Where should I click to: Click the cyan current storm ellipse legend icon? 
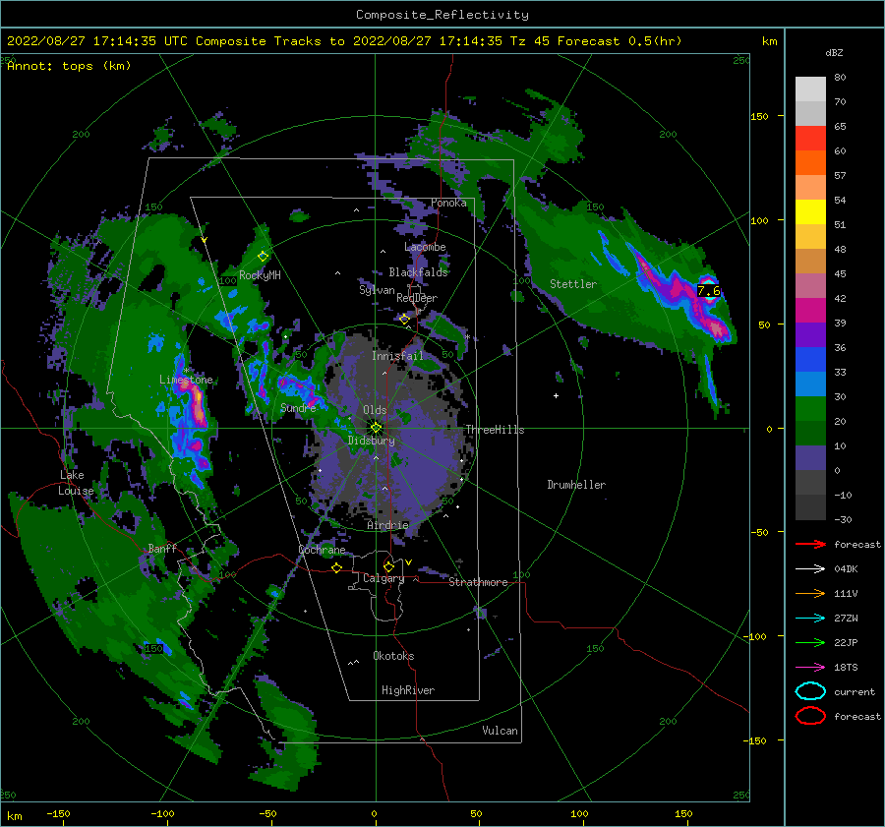point(810,691)
